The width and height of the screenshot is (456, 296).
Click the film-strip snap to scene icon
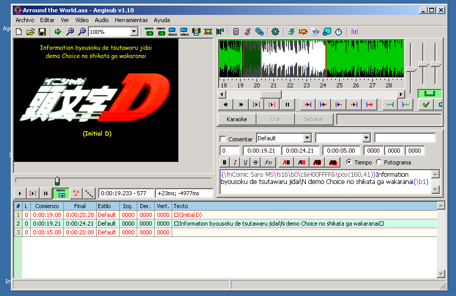[x=208, y=32]
